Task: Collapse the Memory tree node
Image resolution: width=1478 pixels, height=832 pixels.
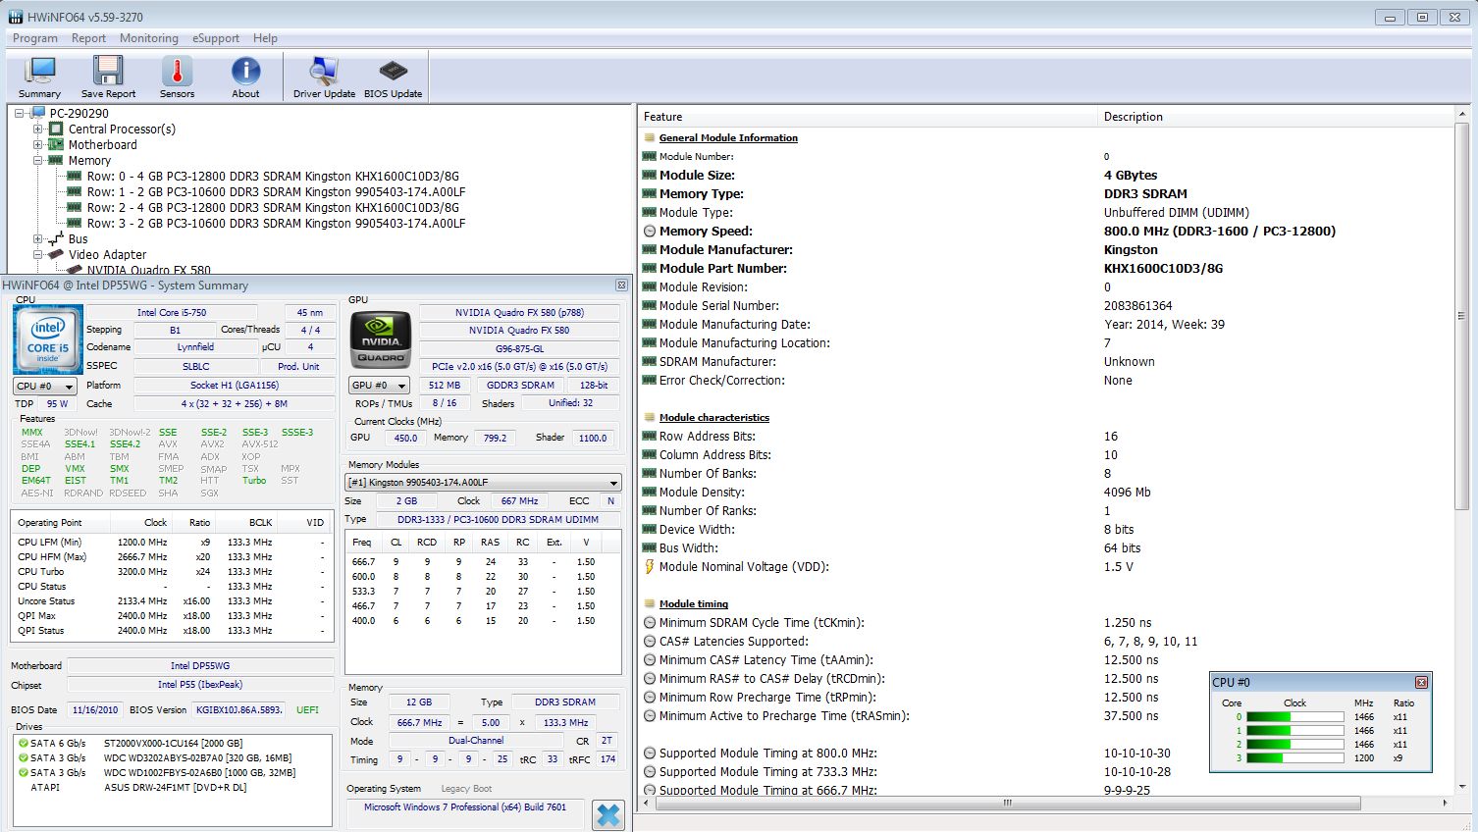Action: click(x=38, y=160)
